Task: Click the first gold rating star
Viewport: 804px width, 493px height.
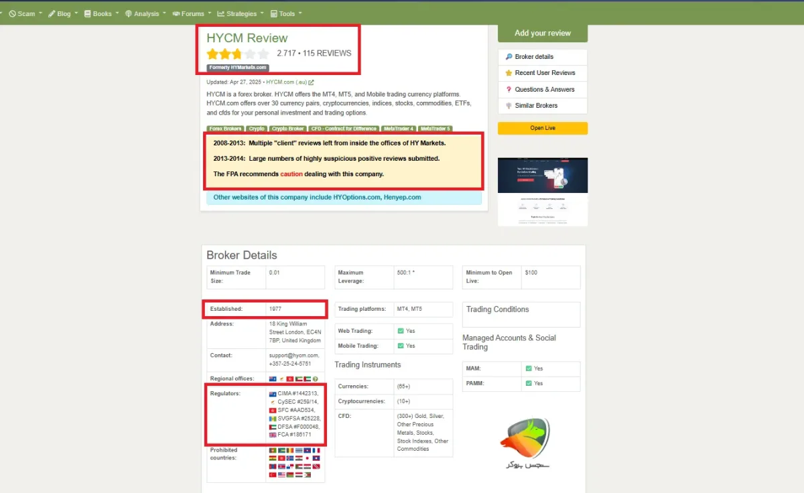Action: [212, 54]
